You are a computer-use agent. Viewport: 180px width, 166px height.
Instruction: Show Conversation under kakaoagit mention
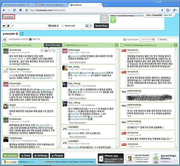77,62
